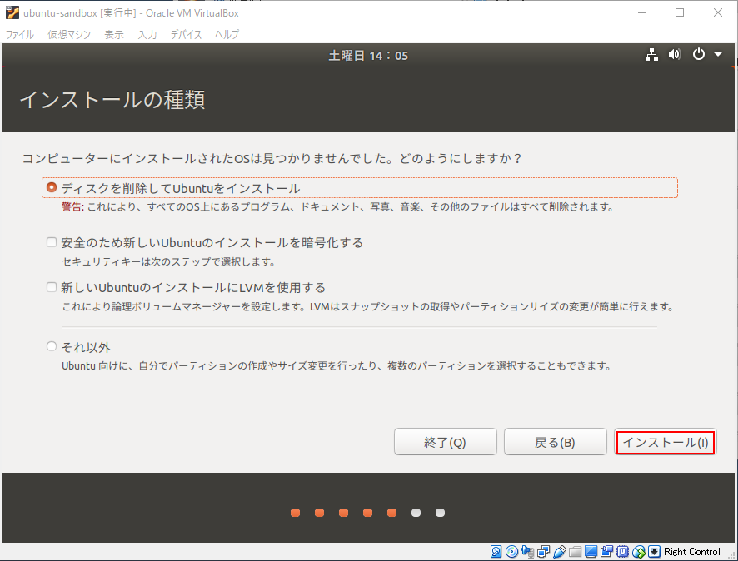Screen dimensions: 738x561
Task: Click the USB devices status icon
Action: (x=559, y=551)
